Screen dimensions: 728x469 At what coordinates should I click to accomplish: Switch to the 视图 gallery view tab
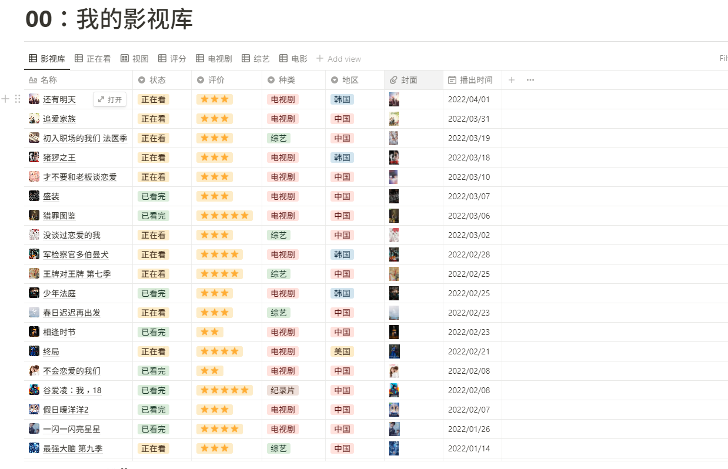point(135,59)
